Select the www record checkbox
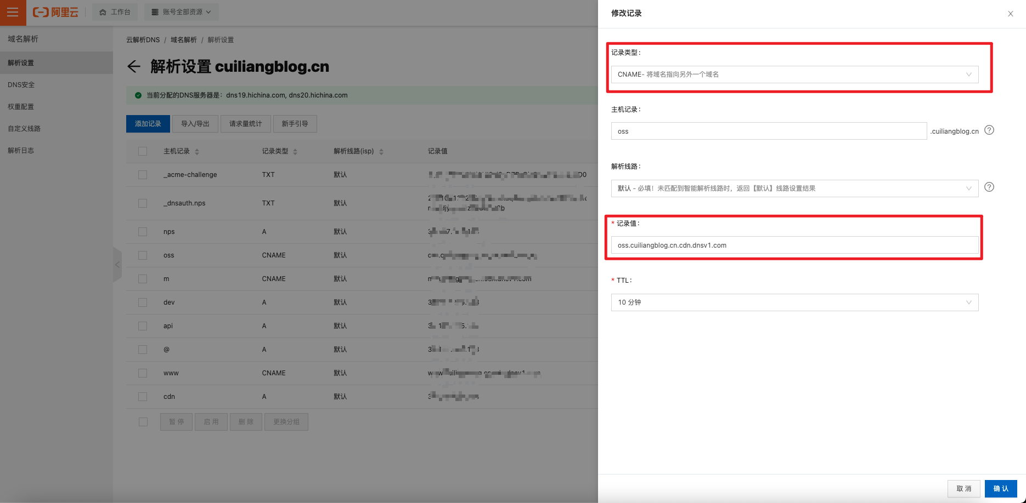This screenshot has height=503, width=1026. 143,373
